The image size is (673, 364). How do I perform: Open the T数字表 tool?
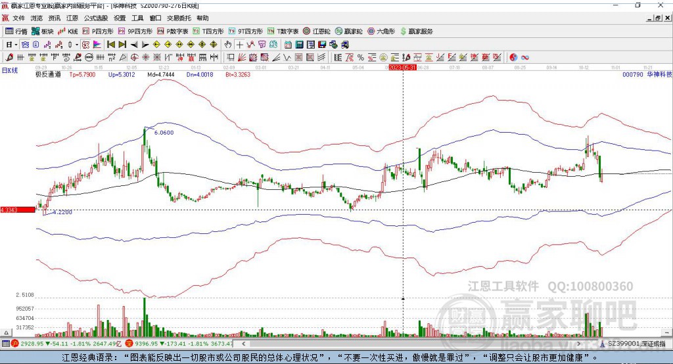283,32
